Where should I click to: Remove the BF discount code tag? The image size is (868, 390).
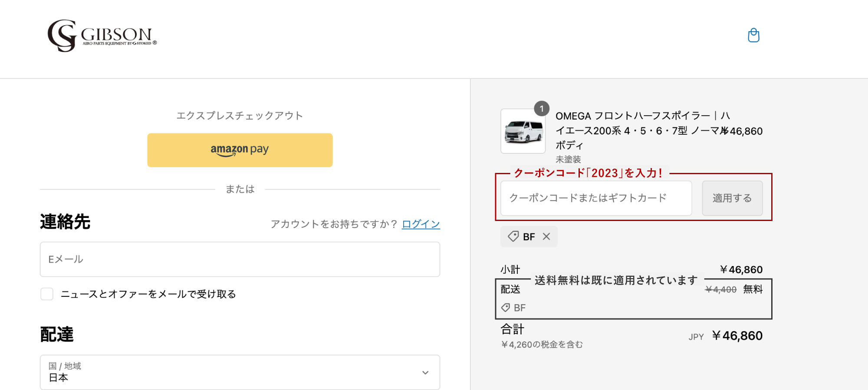pyautogui.click(x=546, y=236)
